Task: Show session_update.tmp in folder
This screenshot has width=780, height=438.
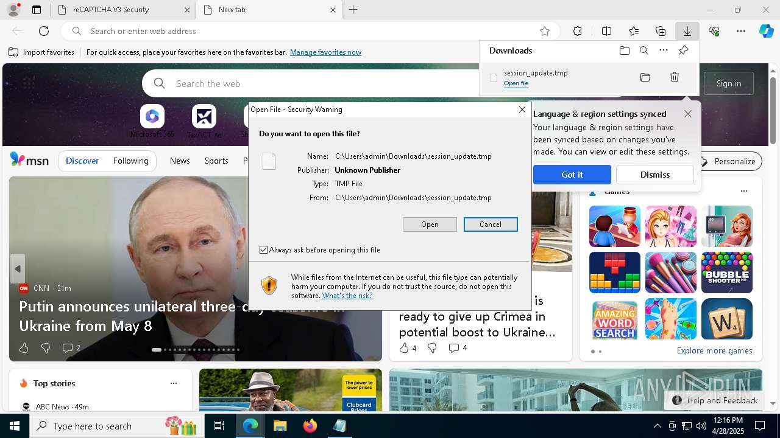Action: point(645,77)
